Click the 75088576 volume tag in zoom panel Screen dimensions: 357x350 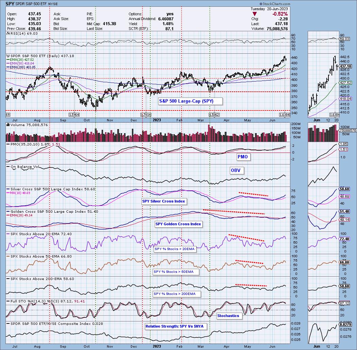tap(348, 130)
